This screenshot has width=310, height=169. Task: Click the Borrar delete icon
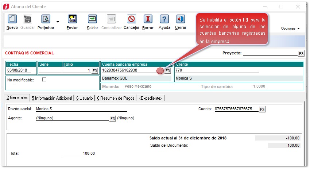point(148,19)
